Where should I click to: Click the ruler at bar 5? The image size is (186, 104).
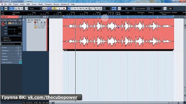coord(128,17)
